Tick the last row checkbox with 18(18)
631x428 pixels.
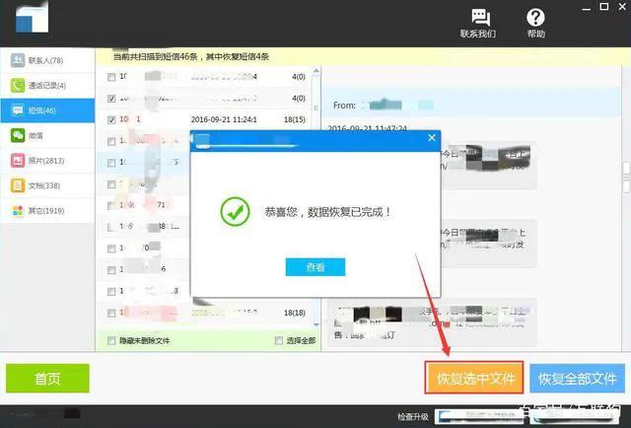point(111,313)
